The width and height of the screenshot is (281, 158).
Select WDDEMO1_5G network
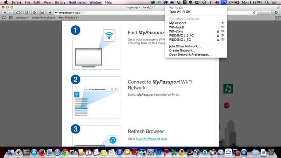click(x=196, y=39)
